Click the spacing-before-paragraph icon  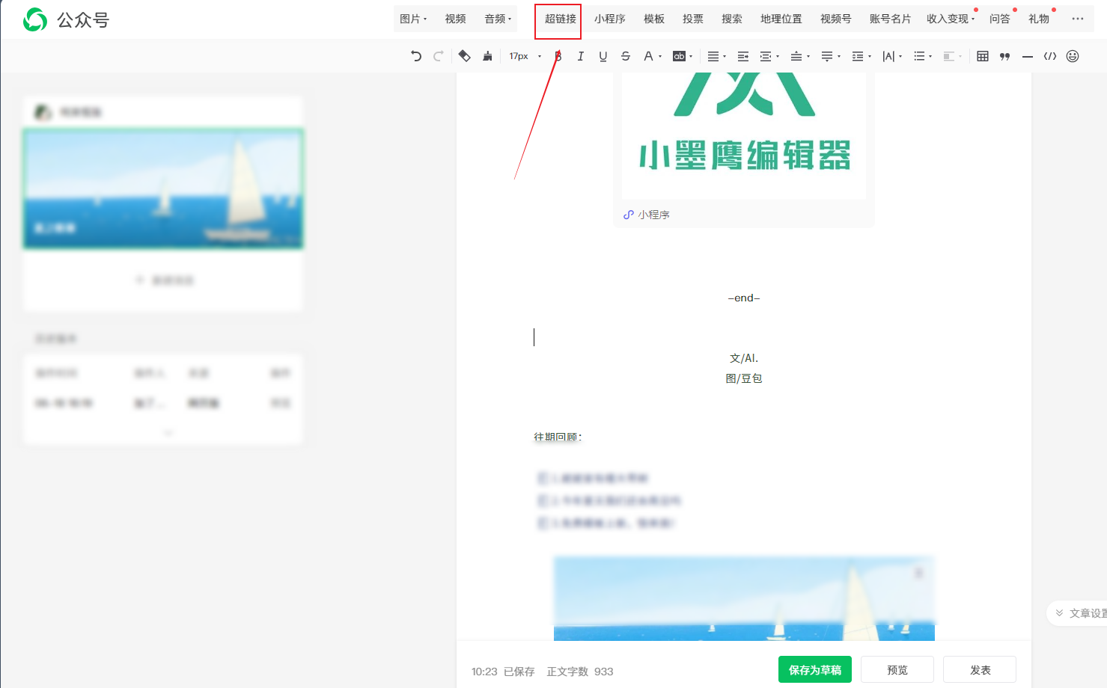[796, 56]
